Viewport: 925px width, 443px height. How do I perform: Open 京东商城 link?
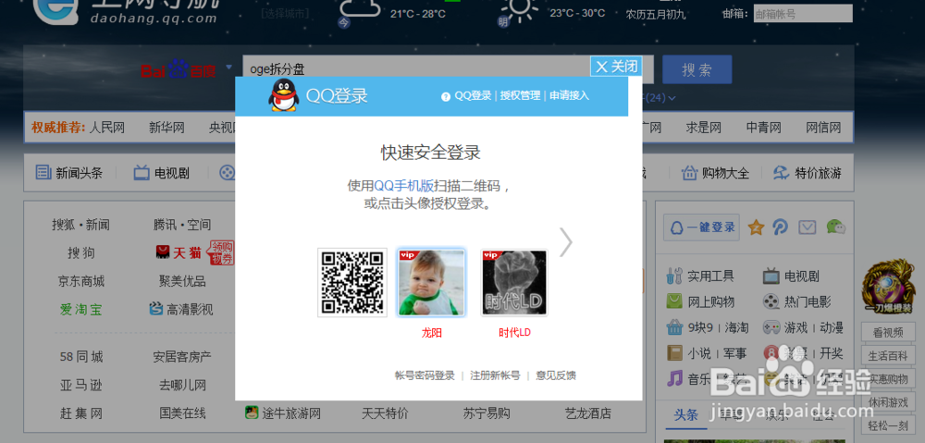80,281
